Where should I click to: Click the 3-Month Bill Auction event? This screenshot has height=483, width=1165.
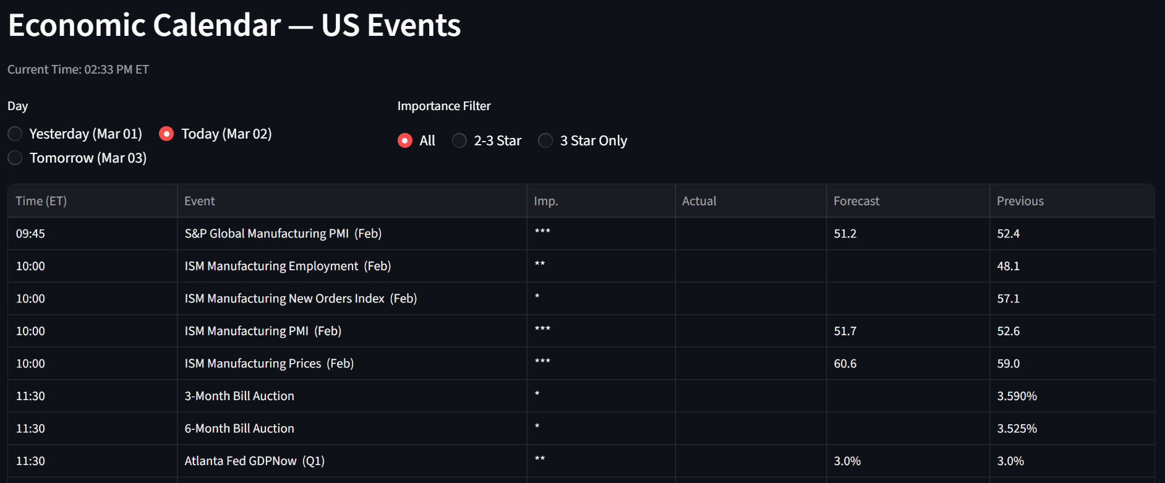tap(239, 396)
